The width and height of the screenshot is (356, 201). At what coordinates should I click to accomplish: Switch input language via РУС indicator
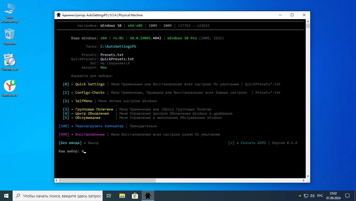[x=320, y=196]
